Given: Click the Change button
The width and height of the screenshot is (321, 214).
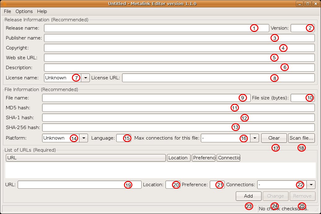Looking at the screenshot, I should (x=275, y=196).
